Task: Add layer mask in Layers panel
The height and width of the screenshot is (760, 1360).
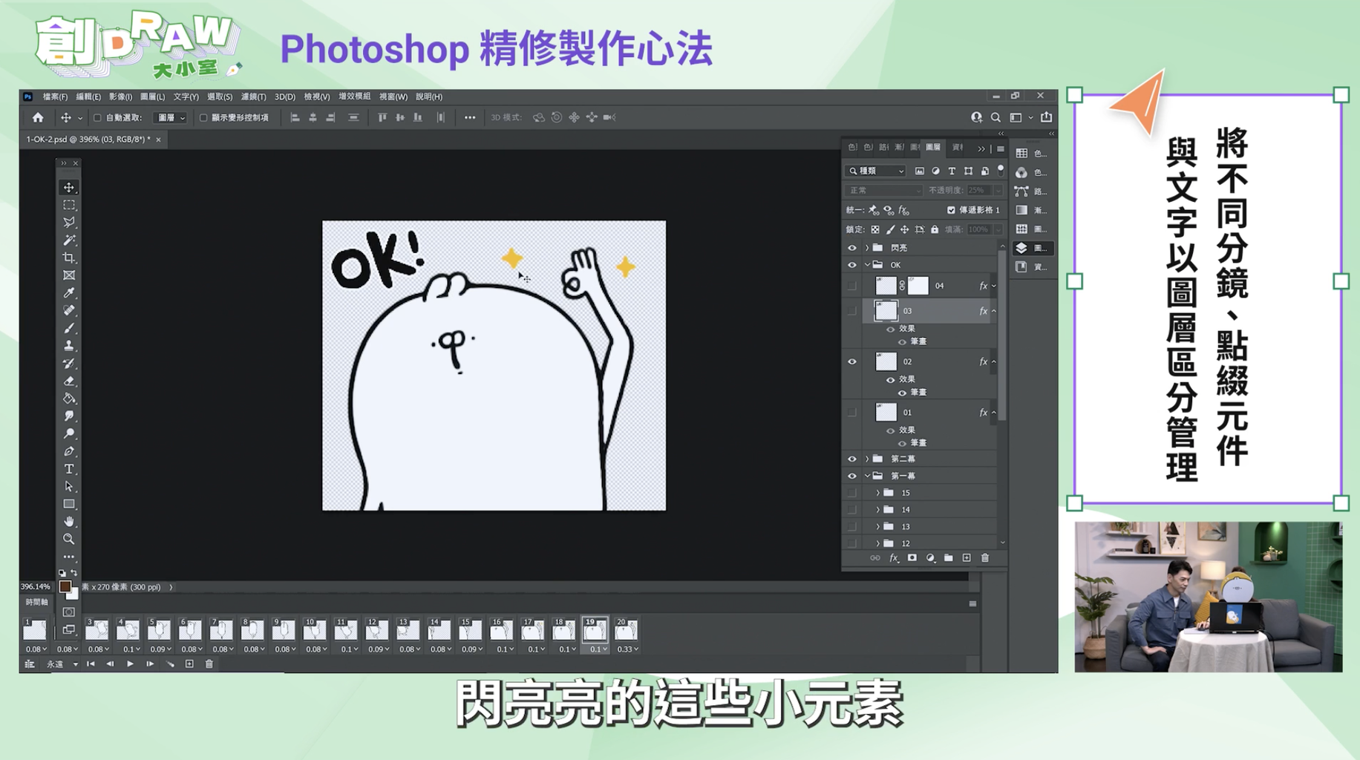Action: 912,558
